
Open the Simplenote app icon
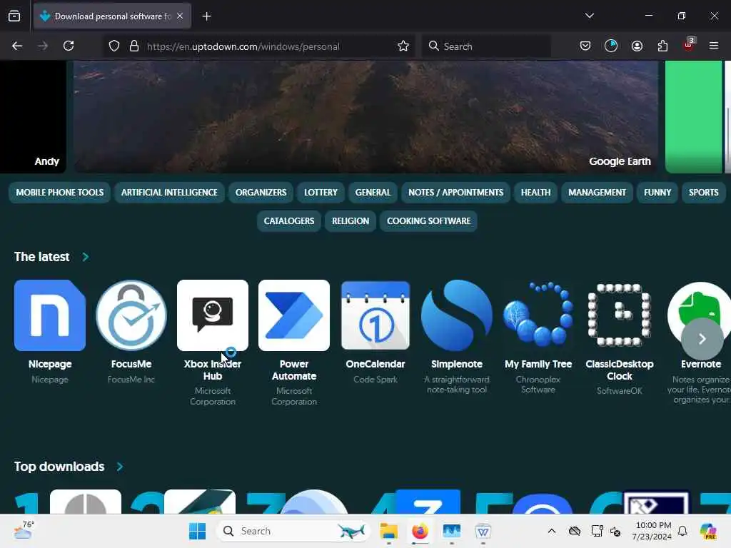(456, 315)
